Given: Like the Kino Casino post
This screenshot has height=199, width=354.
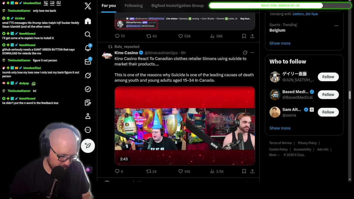Looking at the screenshot, I should point(184,171).
